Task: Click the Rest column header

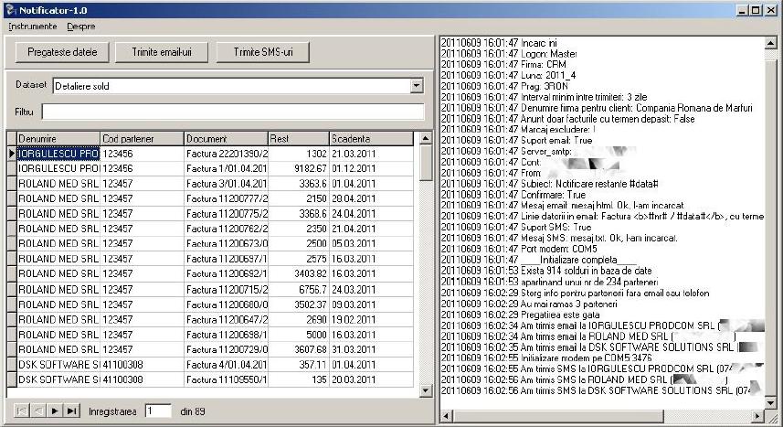Action: (299, 138)
